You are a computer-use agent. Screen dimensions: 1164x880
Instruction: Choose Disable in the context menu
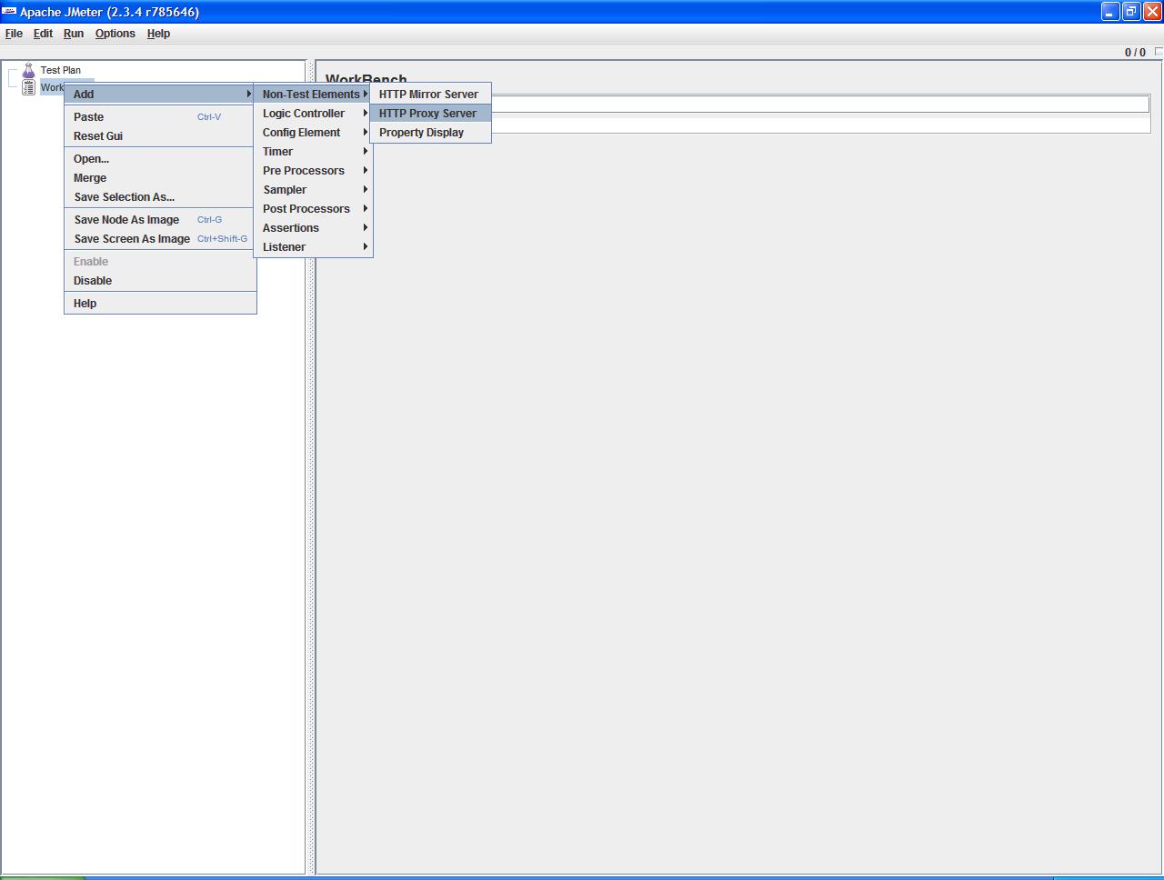[160, 281]
